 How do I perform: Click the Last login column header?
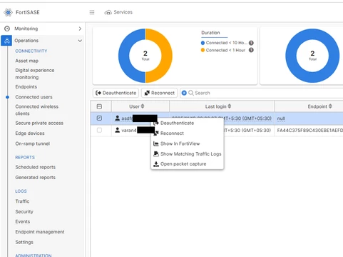(222, 106)
